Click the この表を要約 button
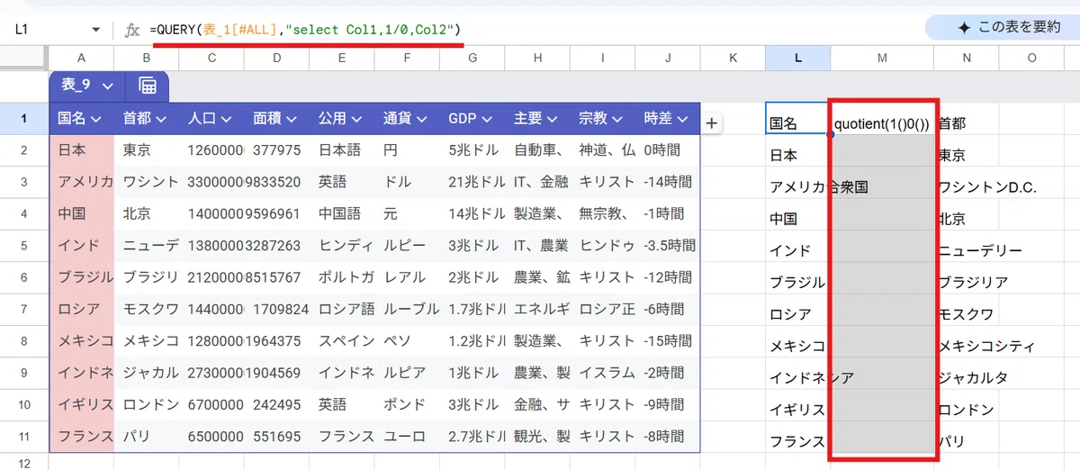 pos(1009,27)
